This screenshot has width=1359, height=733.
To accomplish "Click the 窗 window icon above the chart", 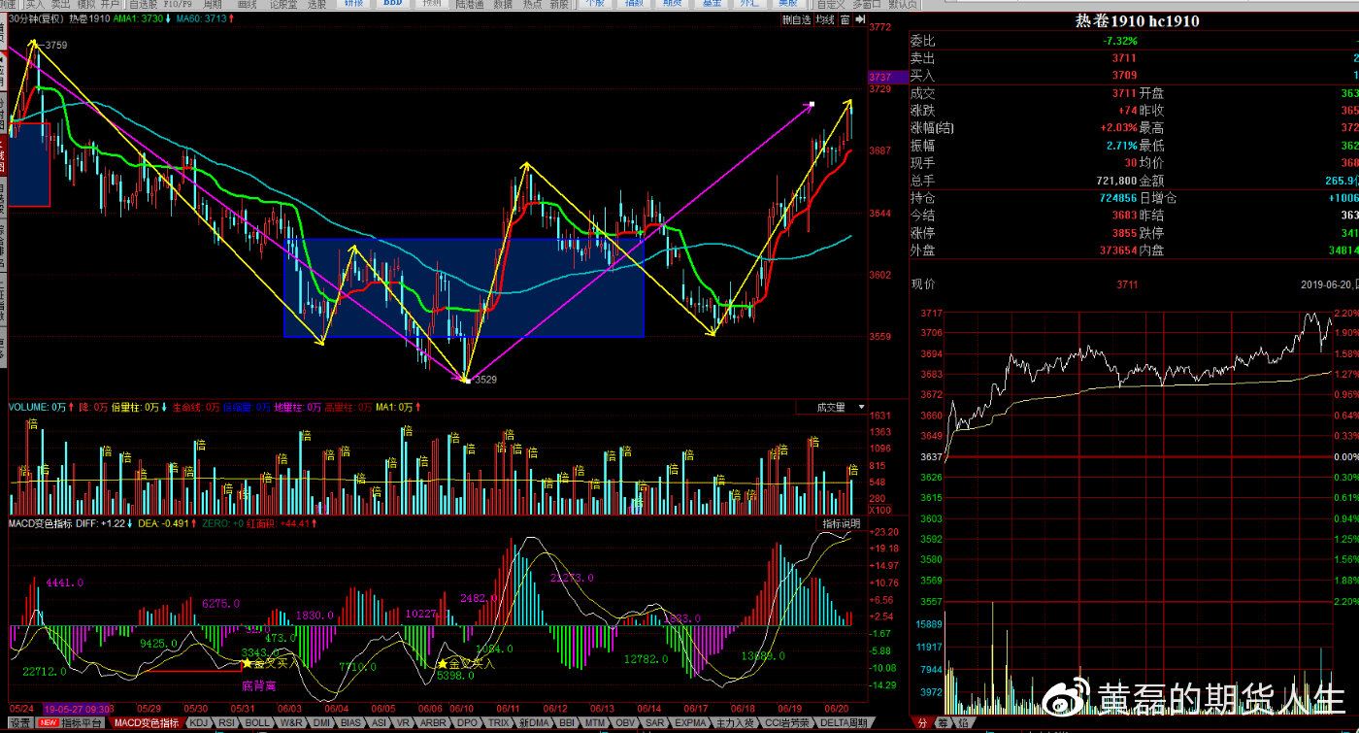I will pyautogui.click(x=845, y=19).
